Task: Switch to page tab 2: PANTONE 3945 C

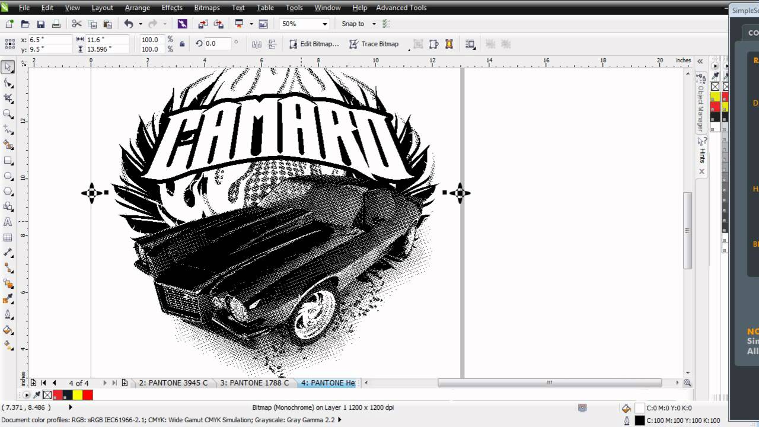Action: pyautogui.click(x=173, y=383)
